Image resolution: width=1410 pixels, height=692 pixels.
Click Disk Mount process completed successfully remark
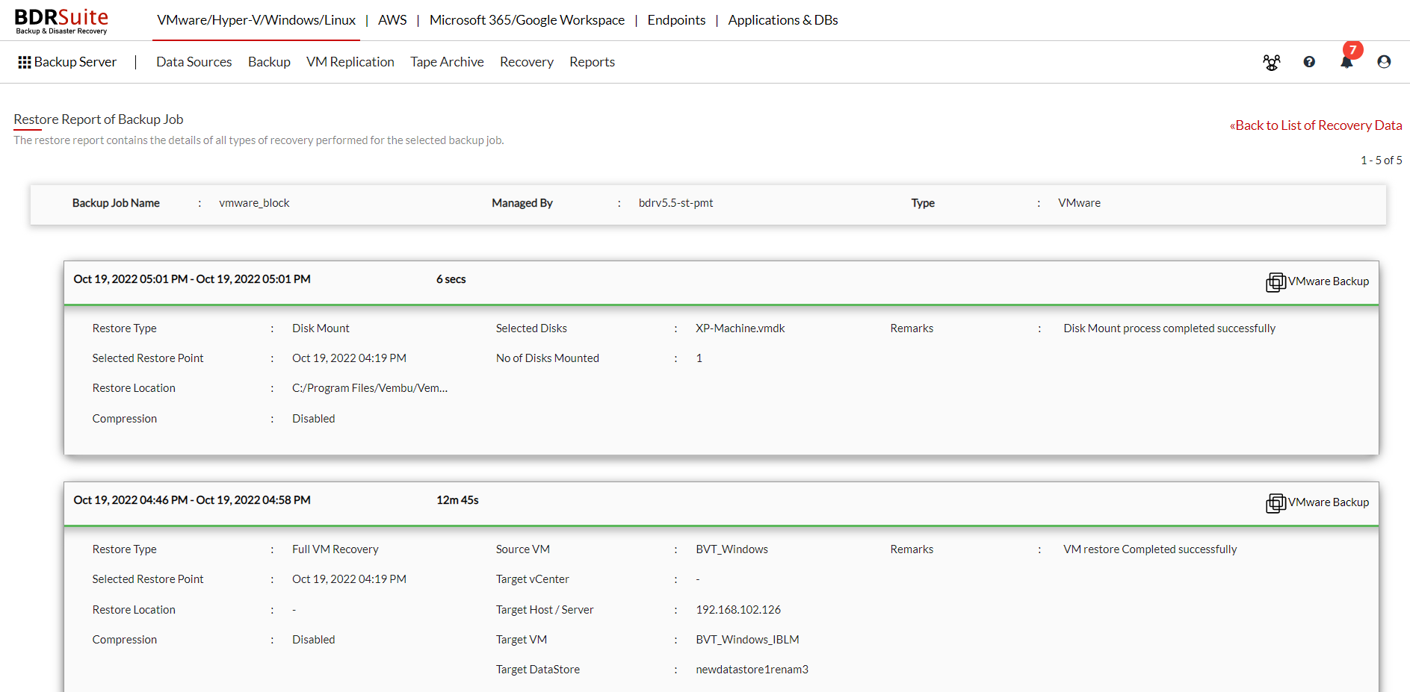(1169, 328)
